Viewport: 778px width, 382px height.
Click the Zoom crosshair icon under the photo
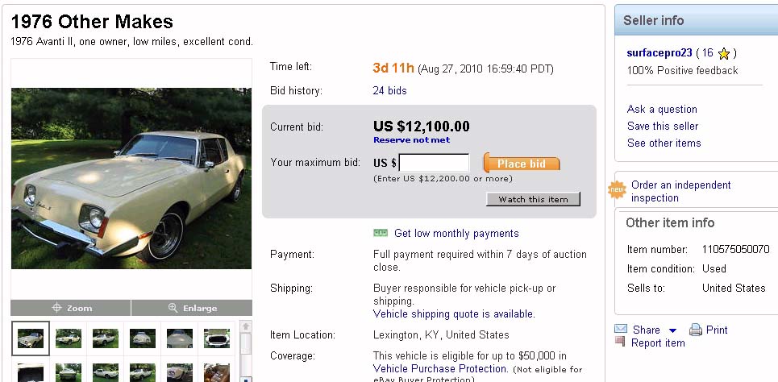pyautogui.click(x=57, y=308)
